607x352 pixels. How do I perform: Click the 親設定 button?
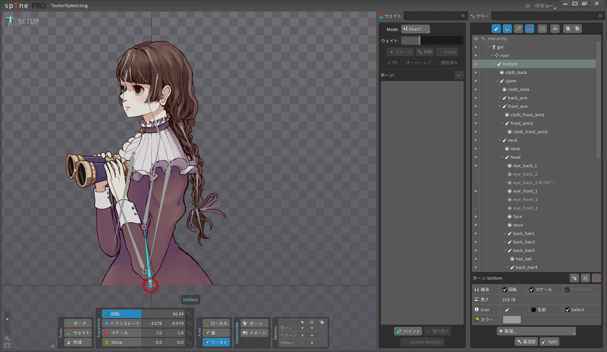(526, 341)
